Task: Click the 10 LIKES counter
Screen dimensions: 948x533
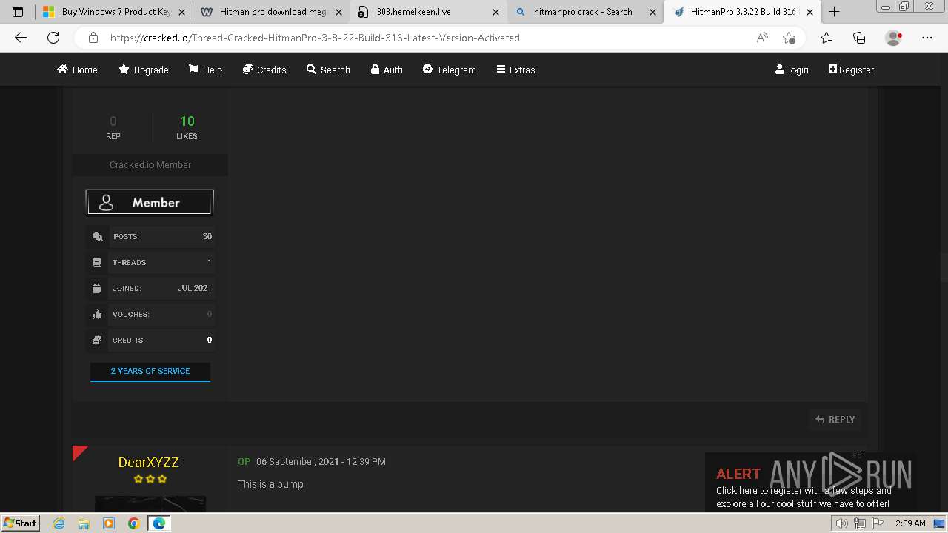Action: (187, 127)
